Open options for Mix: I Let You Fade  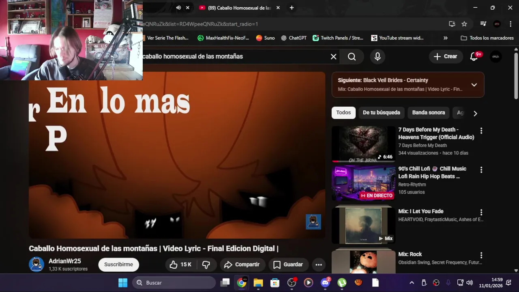click(481, 212)
